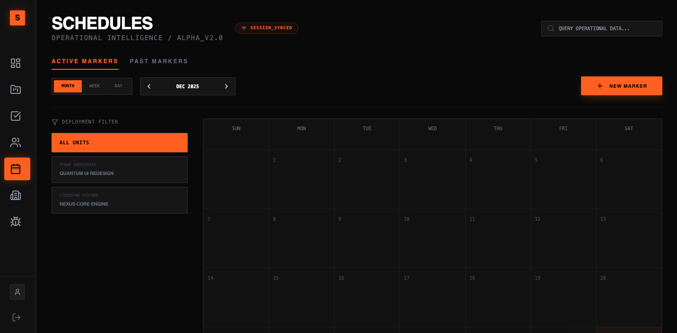The image size is (677, 333).
Task: Create a New Marker
Action: (x=622, y=86)
